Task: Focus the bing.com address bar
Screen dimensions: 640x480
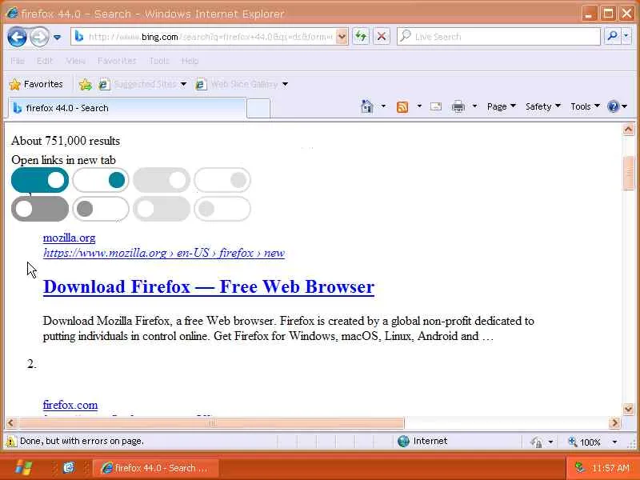Action: tap(210, 37)
